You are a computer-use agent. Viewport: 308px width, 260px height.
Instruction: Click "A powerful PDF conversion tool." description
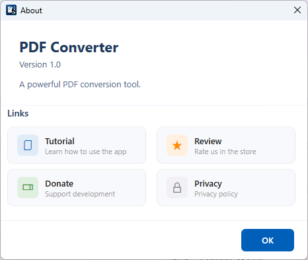80,85
